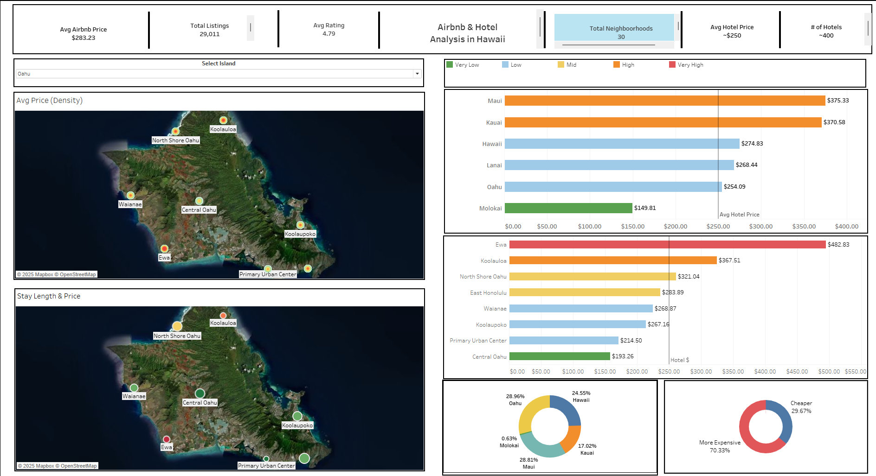Open the Select Island dropdown arrow
This screenshot has height=476, width=876.
[417, 74]
